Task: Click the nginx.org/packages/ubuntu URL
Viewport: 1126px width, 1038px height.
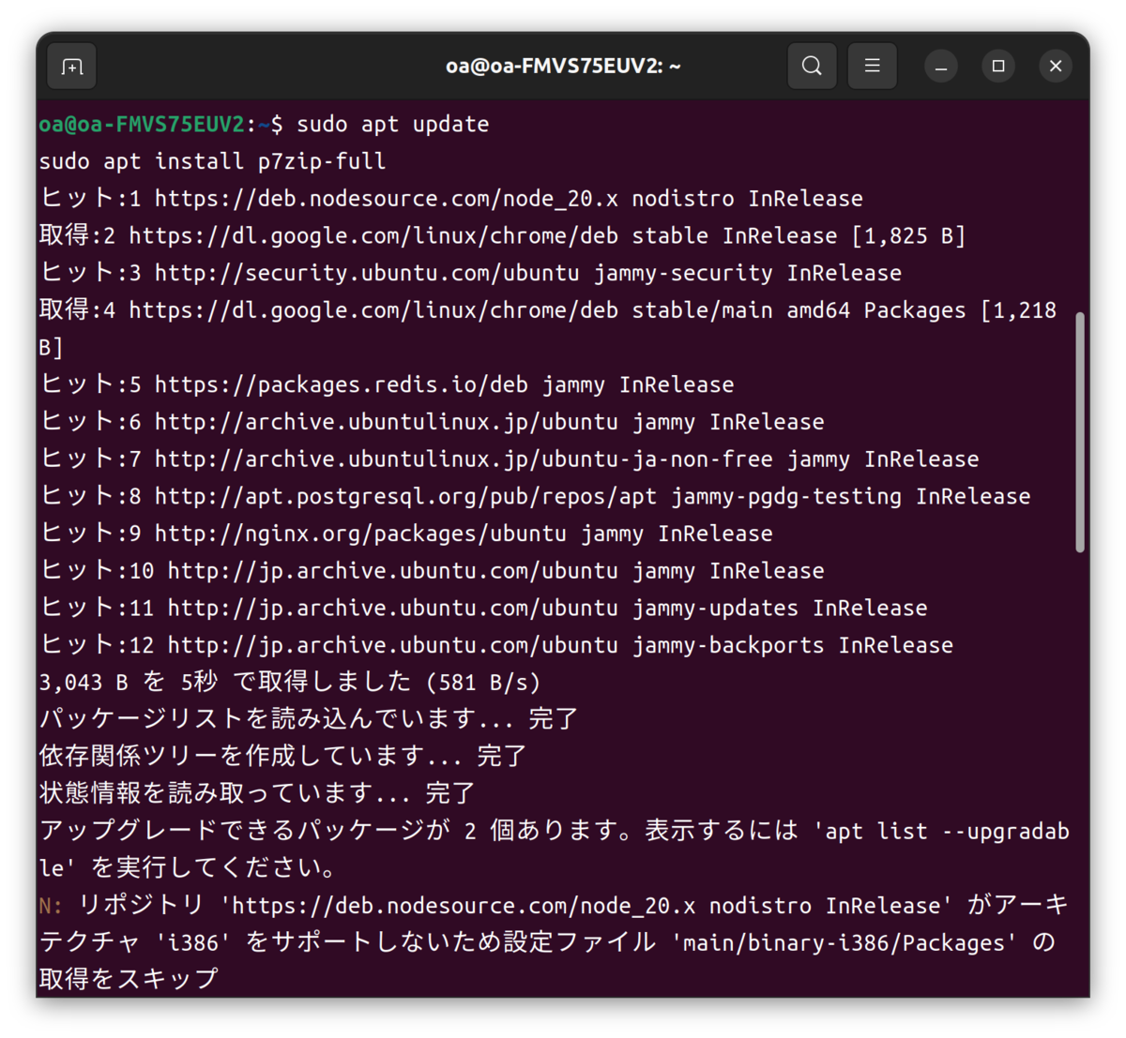Action: (x=360, y=534)
